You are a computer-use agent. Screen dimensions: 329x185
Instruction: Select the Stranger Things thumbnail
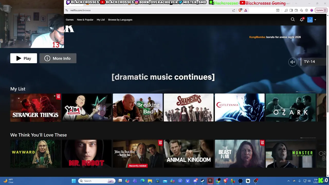35,107
